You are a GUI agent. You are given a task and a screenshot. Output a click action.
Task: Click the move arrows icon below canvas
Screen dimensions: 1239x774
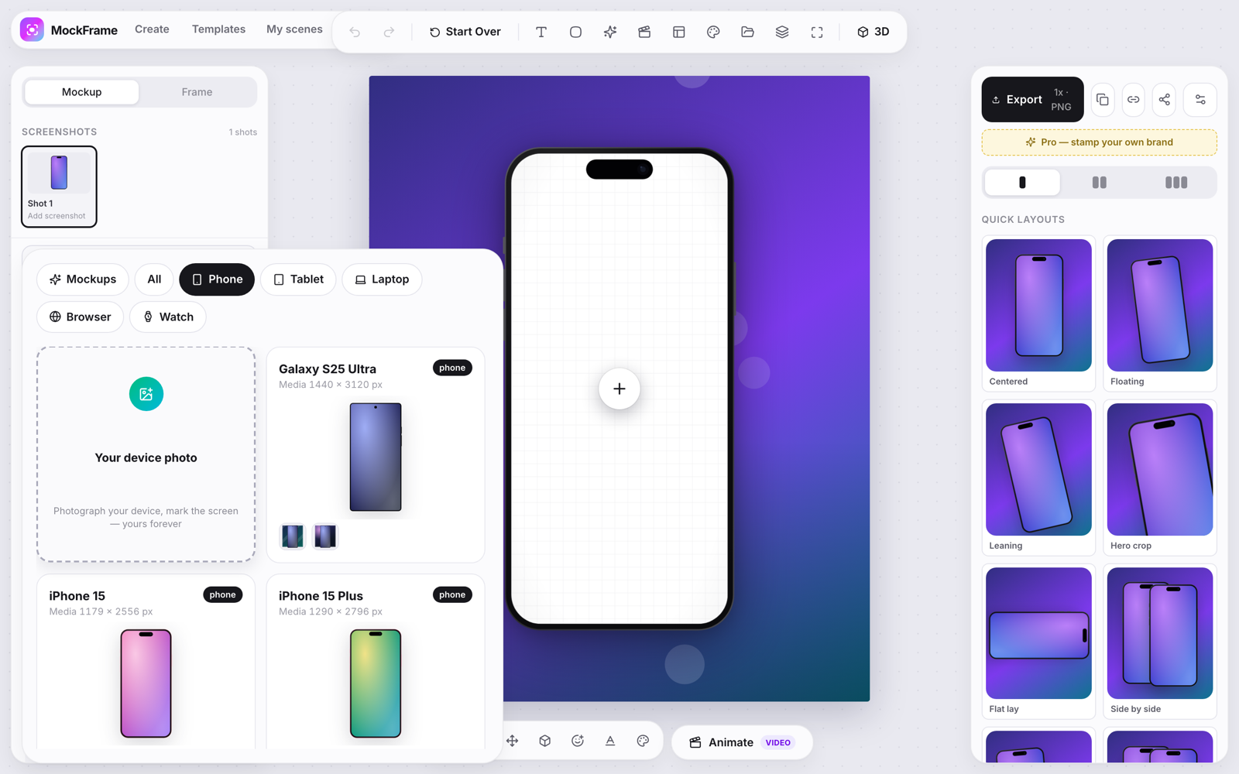pos(513,741)
